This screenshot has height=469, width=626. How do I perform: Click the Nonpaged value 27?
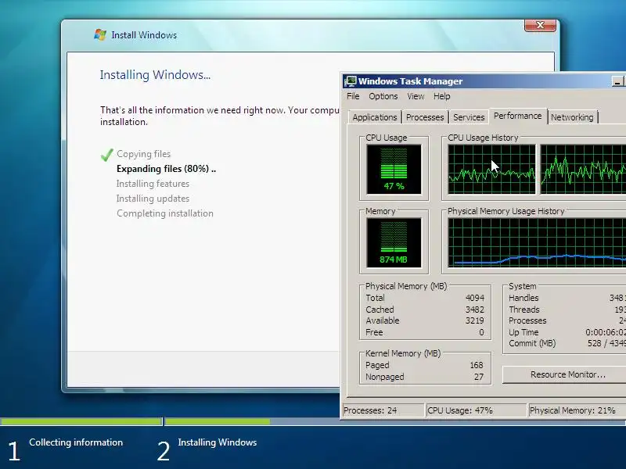pos(479,377)
